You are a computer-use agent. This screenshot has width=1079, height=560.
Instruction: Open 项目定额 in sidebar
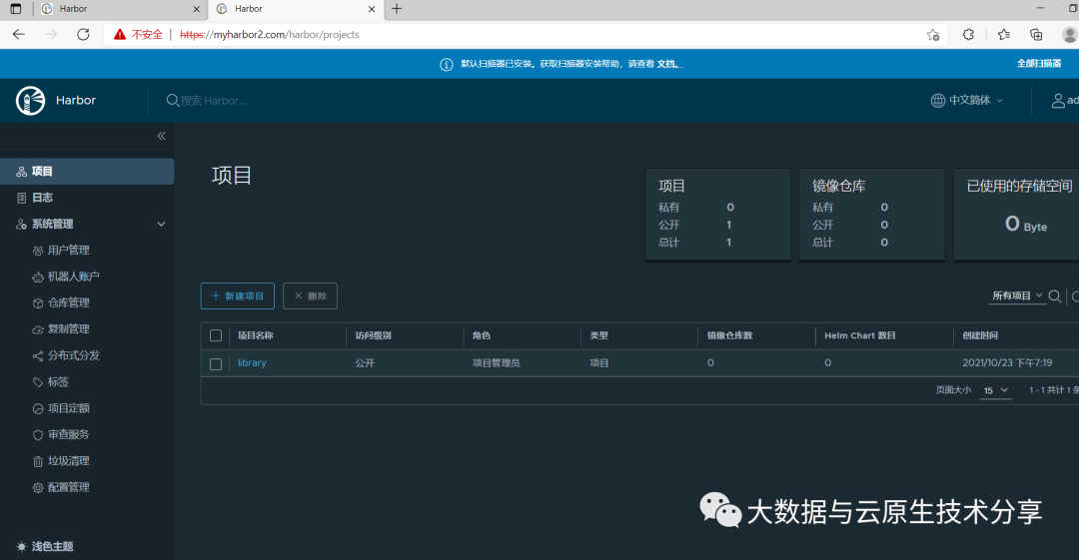(x=69, y=408)
